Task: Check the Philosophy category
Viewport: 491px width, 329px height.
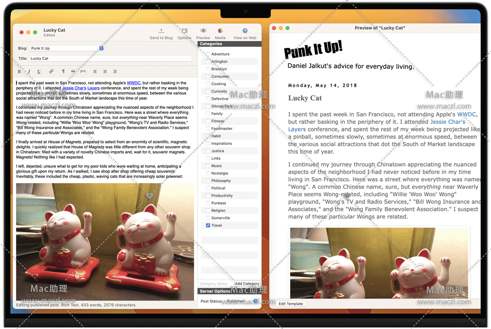Action: click(208, 181)
